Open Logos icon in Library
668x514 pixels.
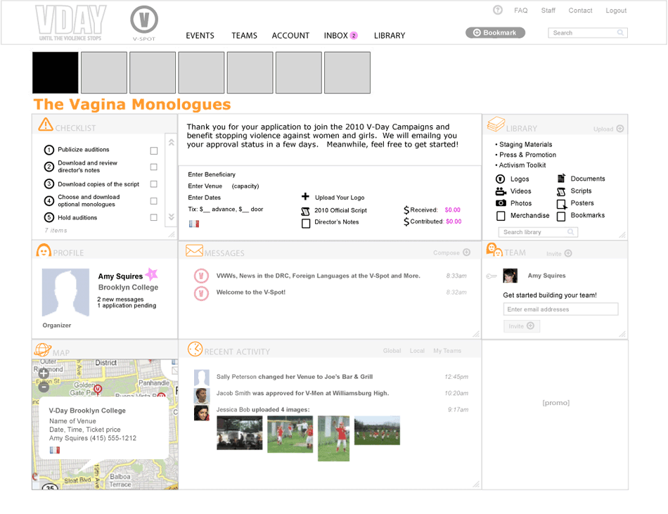tap(501, 179)
